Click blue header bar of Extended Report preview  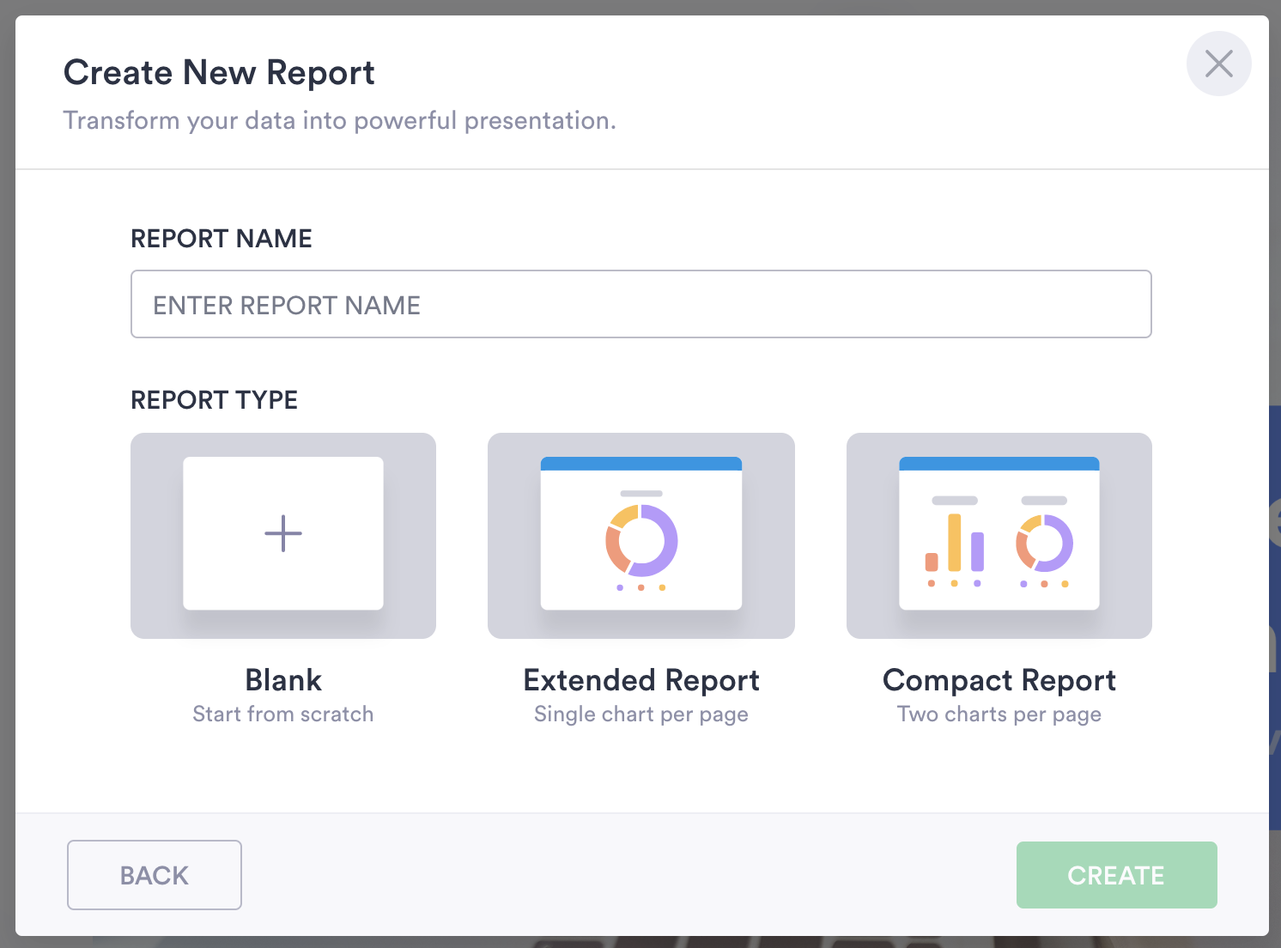pos(641,464)
